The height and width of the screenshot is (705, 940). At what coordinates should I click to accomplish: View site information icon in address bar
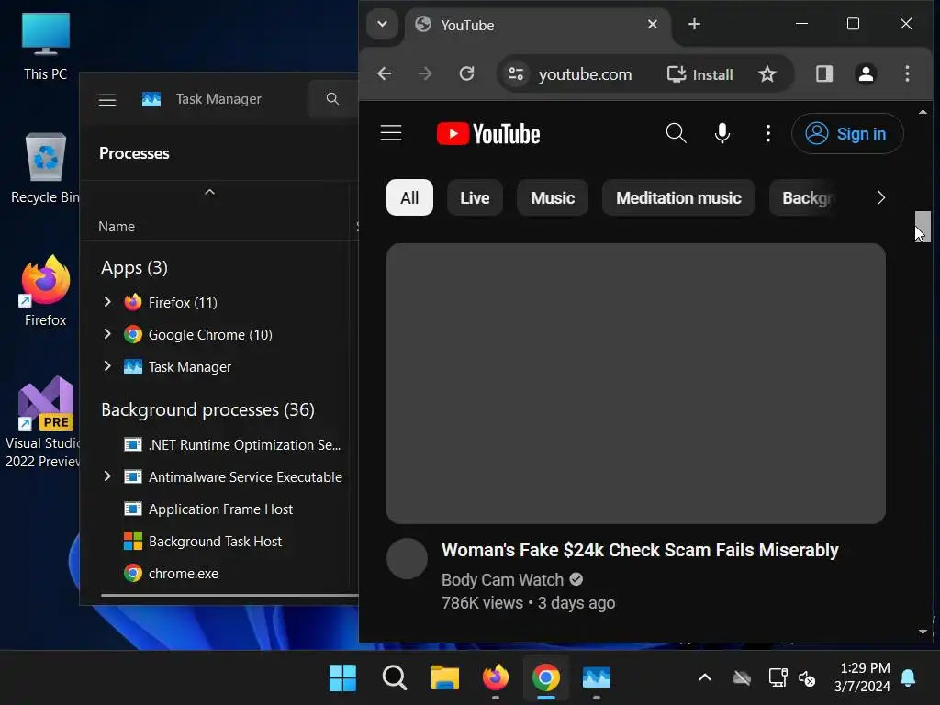point(516,73)
